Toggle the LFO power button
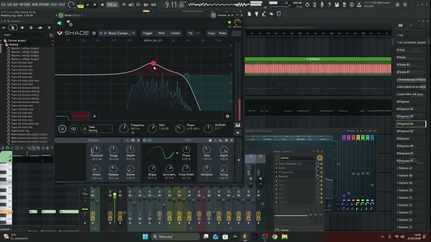Screen dimensions: 431x242 (144, 140)
